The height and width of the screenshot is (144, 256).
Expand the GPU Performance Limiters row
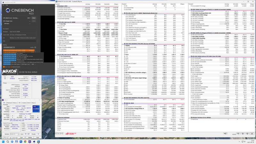pyautogui.click(x=191, y=100)
